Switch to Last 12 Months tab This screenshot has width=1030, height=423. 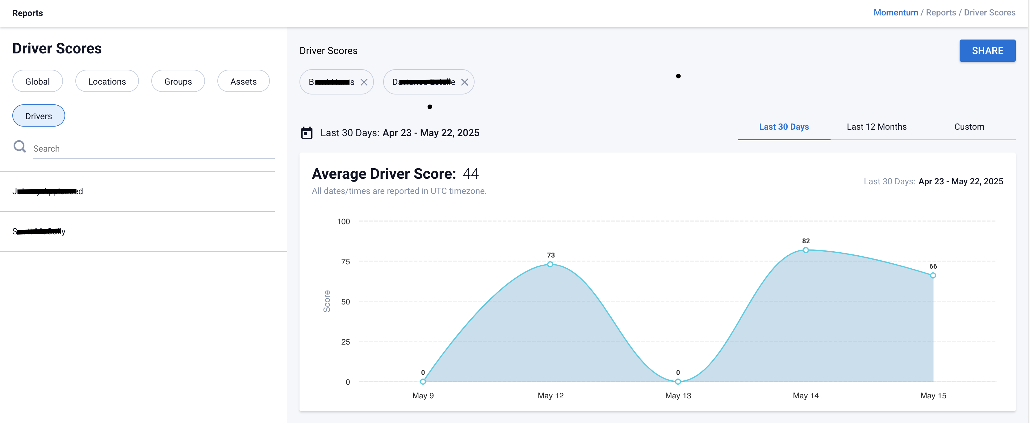coord(877,127)
